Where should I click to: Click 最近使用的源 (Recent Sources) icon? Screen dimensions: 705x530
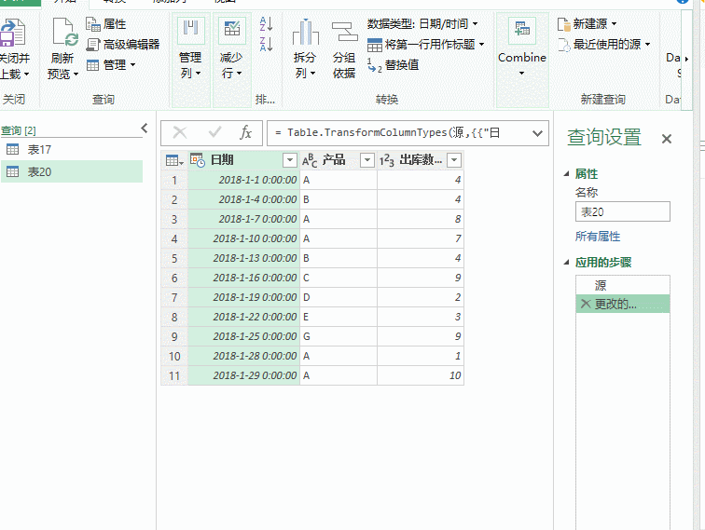(564, 45)
